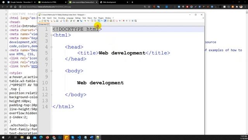Open File Explorer from the taskbar
The image size is (248, 140).
(22, 137)
